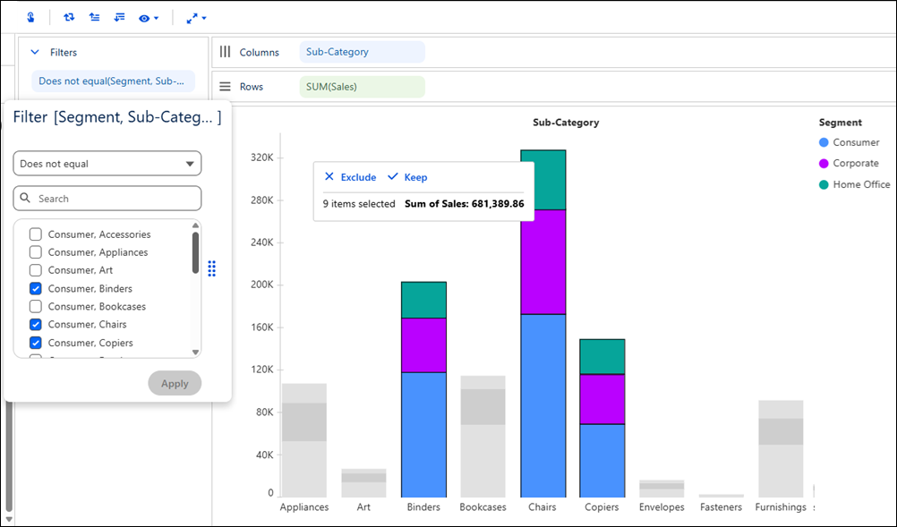This screenshot has width=897, height=527.
Task: Select the Sub-Category pill in Columns
Action: pos(363,52)
